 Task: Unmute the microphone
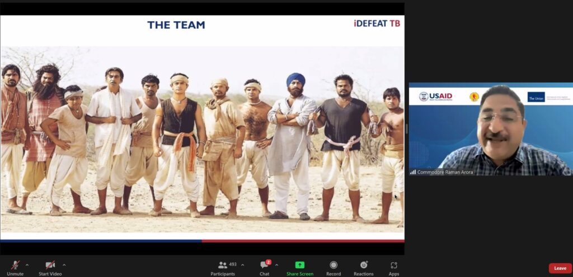click(x=15, y=266)
